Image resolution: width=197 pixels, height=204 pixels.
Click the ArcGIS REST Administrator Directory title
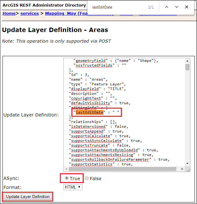pos(44,5)
